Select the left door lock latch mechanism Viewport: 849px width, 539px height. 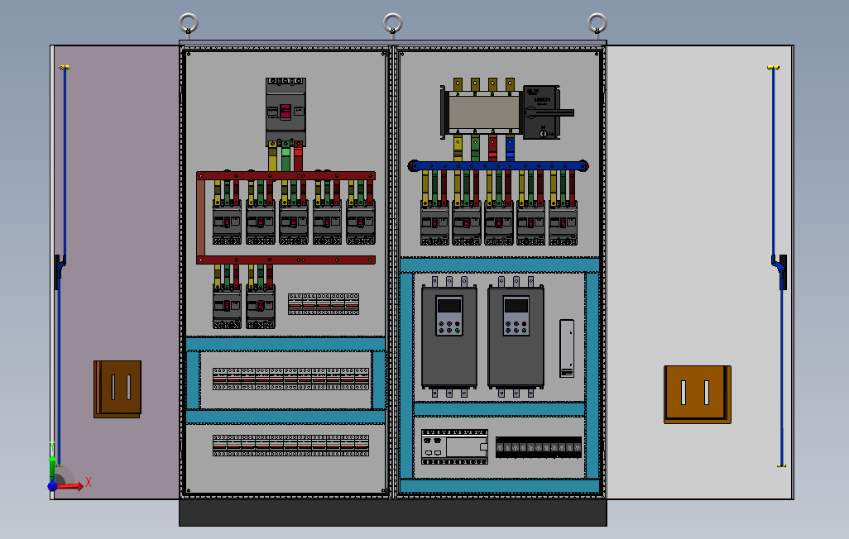click(60, 272)
